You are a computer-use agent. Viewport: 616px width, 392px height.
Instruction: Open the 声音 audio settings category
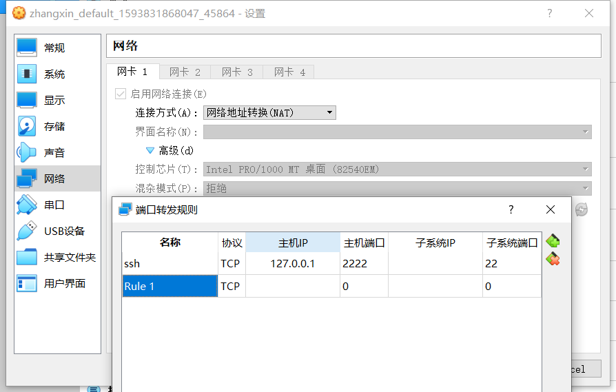tap(54, 152)
